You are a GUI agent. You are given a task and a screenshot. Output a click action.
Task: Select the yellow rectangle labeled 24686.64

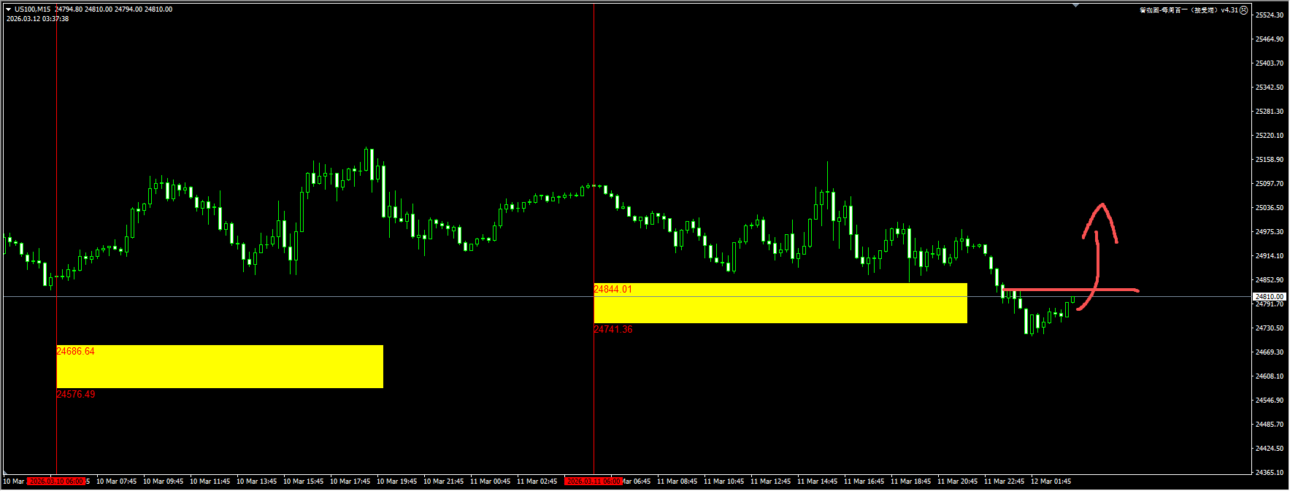pyautogui.click(x=219, y=367)
